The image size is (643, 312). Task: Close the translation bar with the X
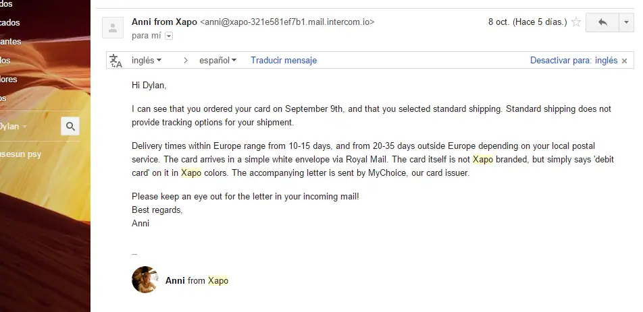pyautogui.click(x=625, y=61)
